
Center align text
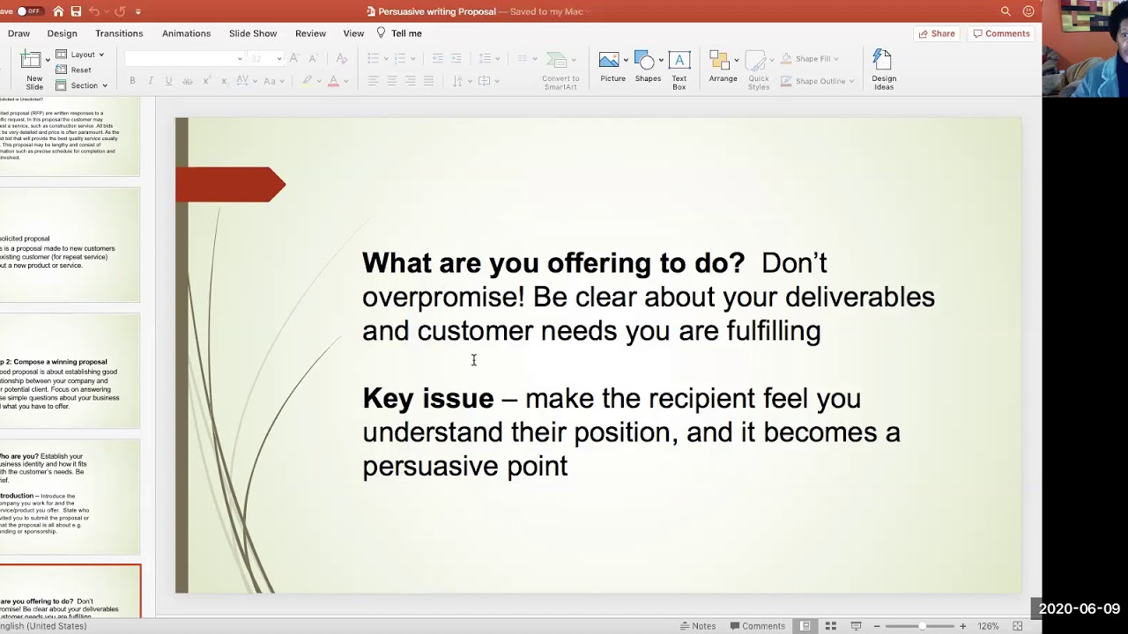coord(391,81)
